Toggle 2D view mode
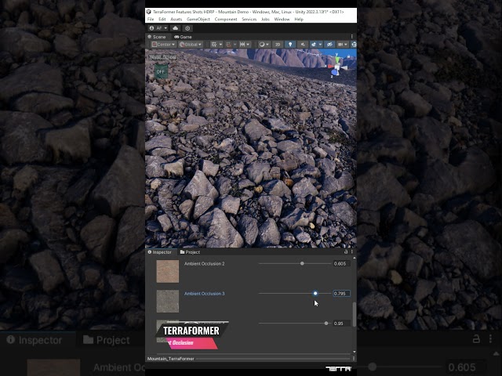This screenshot has width=502, height=376. click(278, 45)
